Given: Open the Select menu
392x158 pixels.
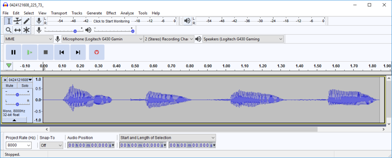Looking at the screenshot, I should coord(29,13).
